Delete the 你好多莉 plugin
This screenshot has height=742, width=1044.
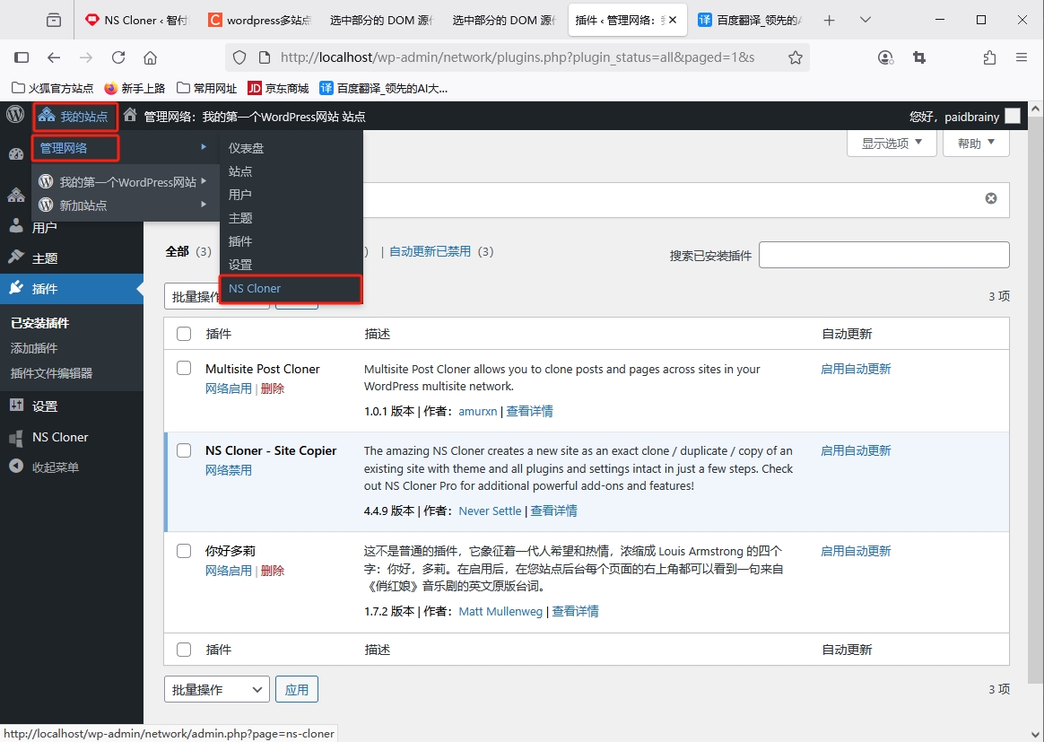coord(273,571)
